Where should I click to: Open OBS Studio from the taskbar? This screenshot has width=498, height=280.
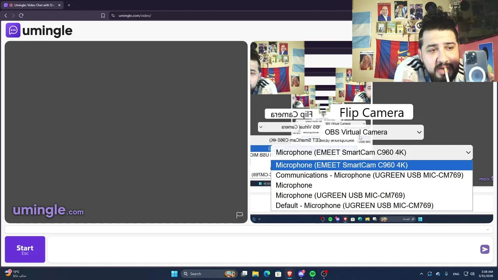(324, 274)
